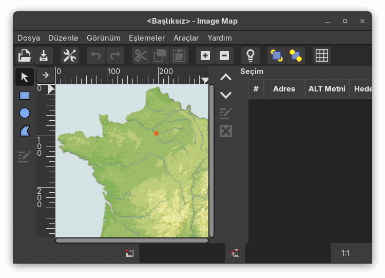Toggle the grid display
This screenshot has height=278, width=385.
(x=322, y=55)
